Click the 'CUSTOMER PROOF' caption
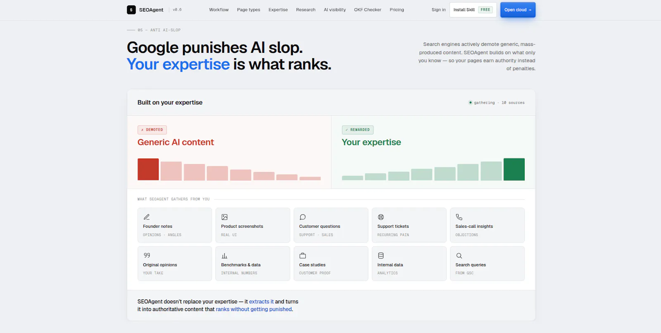The height and width of the screenshot is (333, 661). (315, 273)
